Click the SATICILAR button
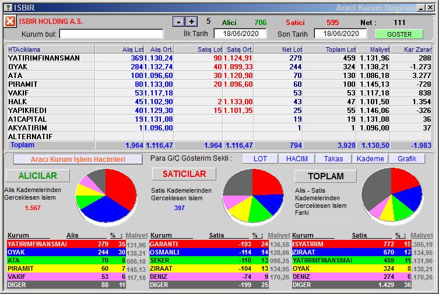This screenshot has width=439, height=294. 184,174
